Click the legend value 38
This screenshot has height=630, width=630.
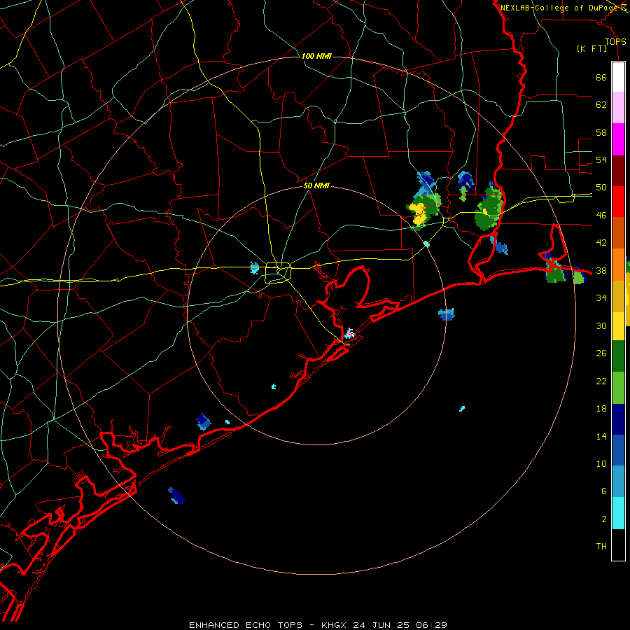coord(601,270)
